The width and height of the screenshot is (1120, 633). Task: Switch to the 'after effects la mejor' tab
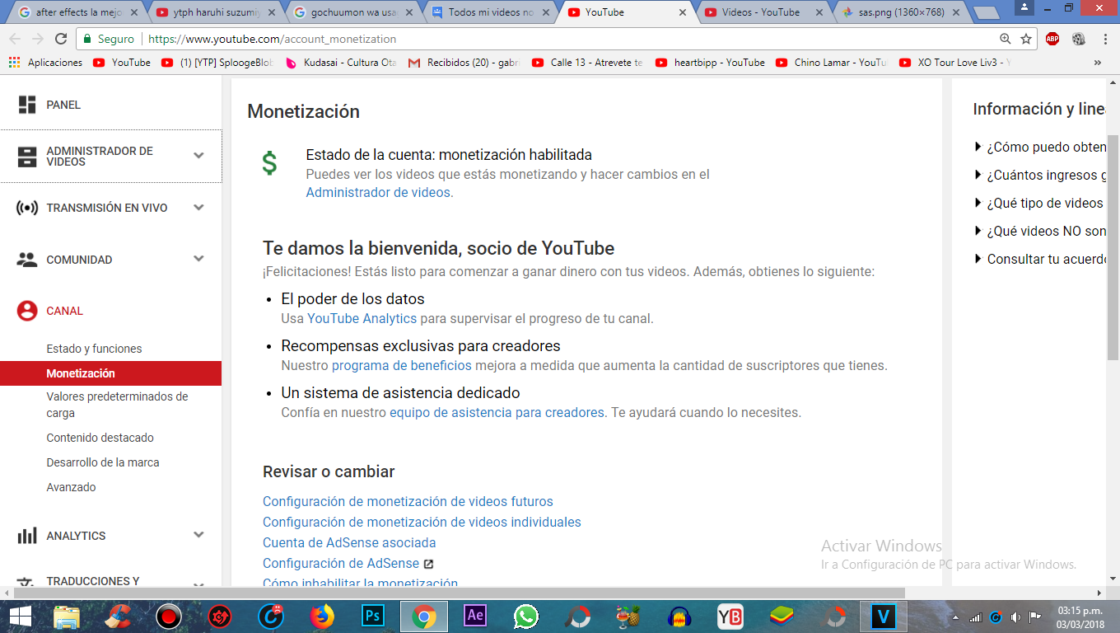tap(78, 12)
